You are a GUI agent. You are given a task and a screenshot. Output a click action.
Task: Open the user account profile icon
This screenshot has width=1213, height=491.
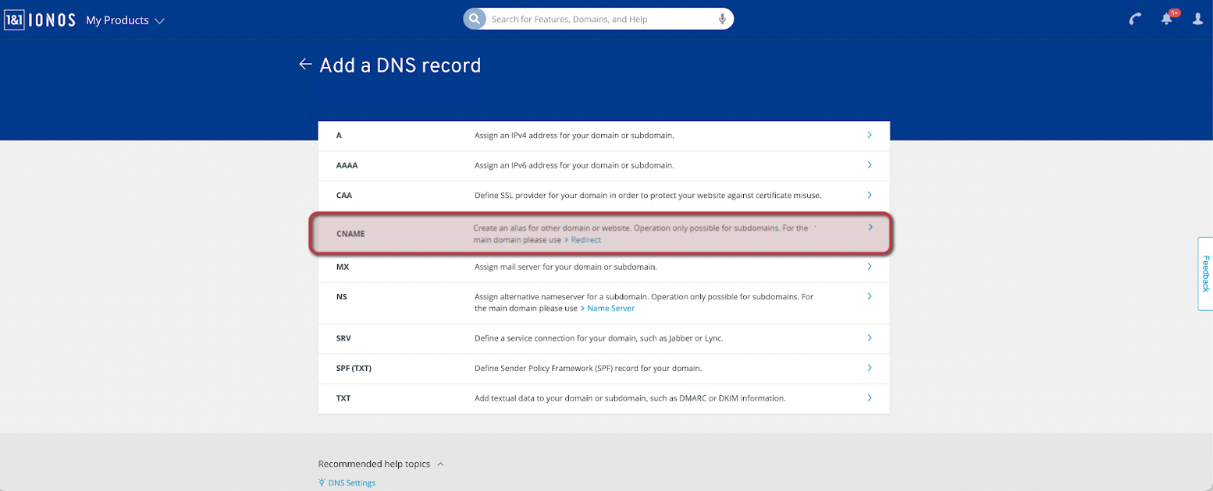pyautogui.click(x=1197, y=19)
